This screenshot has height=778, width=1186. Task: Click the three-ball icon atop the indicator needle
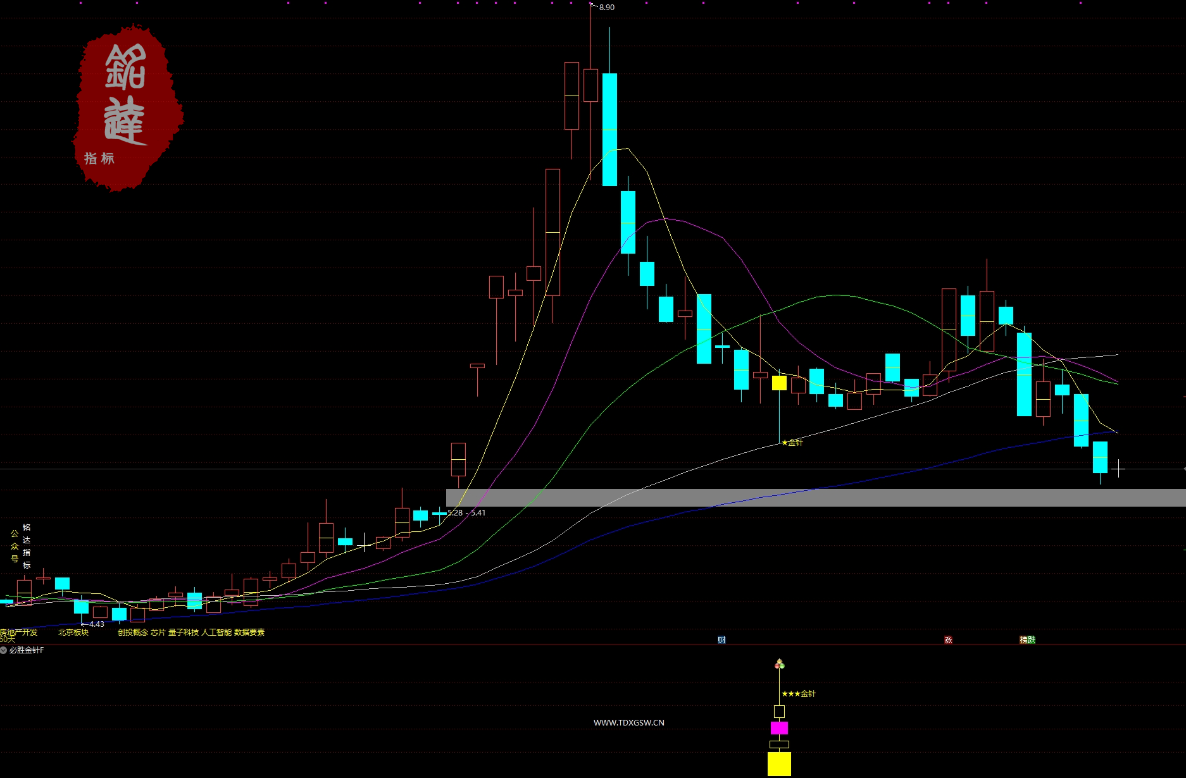tap(780, 664)
